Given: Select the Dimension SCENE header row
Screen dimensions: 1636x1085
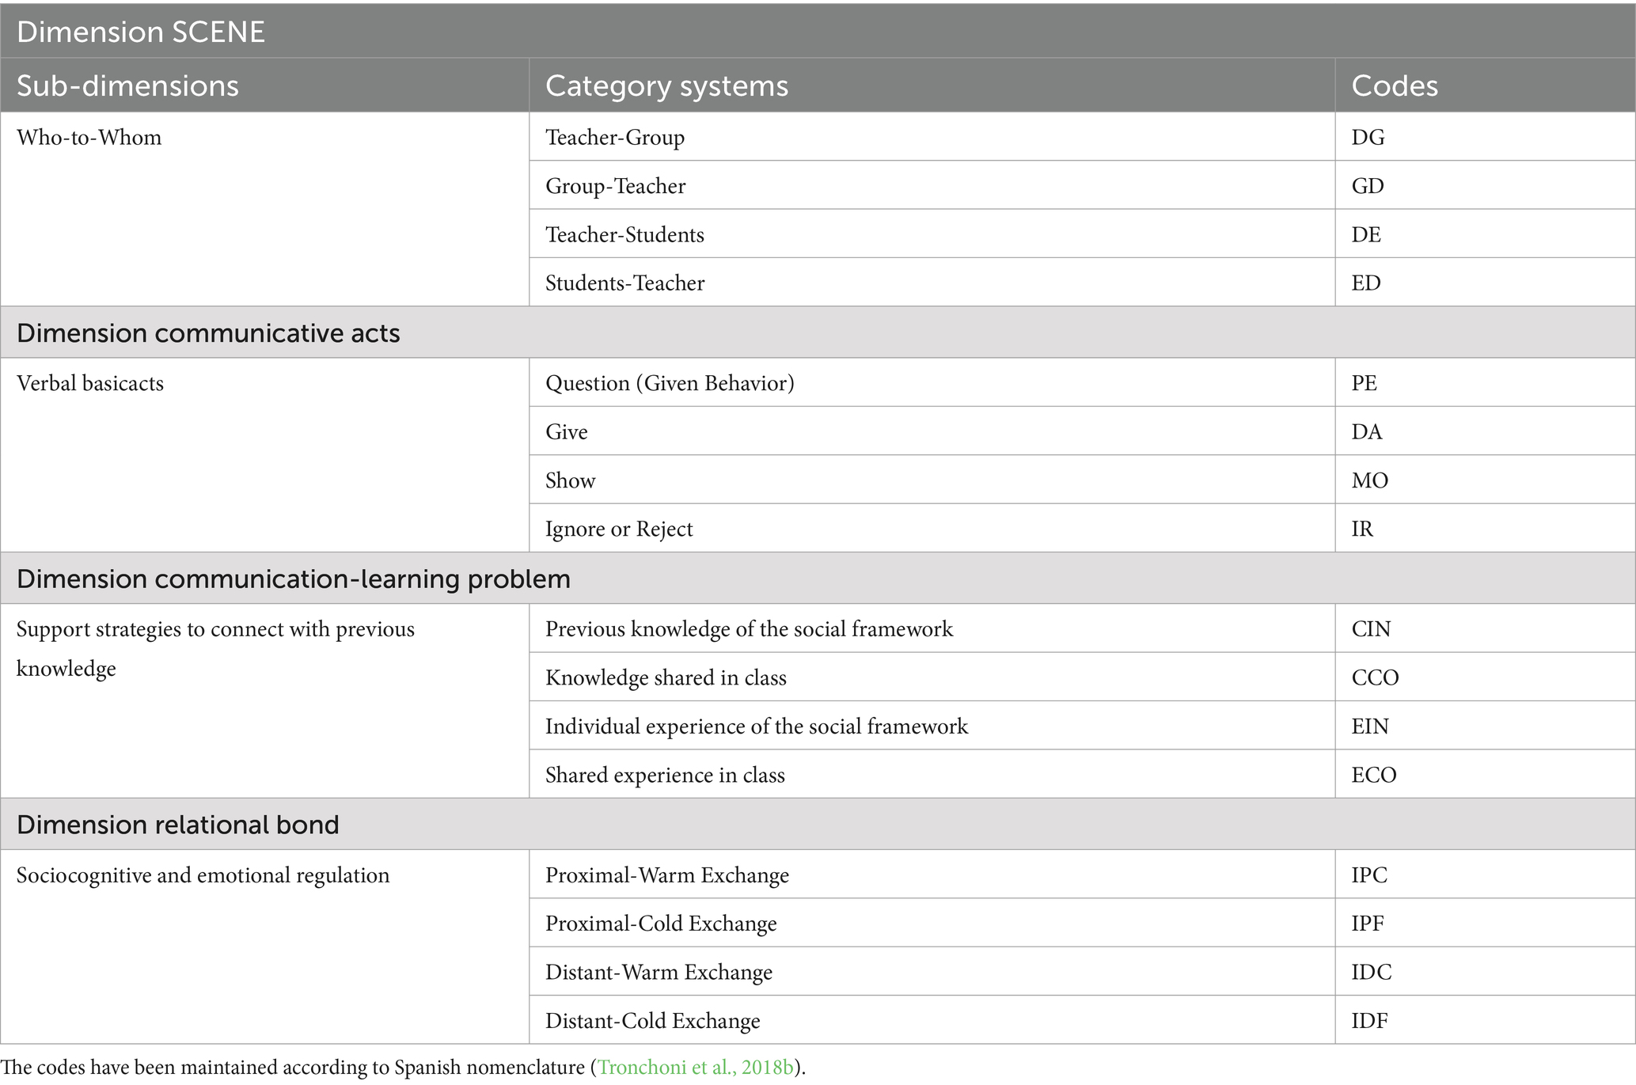Looking at the screenshot, I should (818, 31).
